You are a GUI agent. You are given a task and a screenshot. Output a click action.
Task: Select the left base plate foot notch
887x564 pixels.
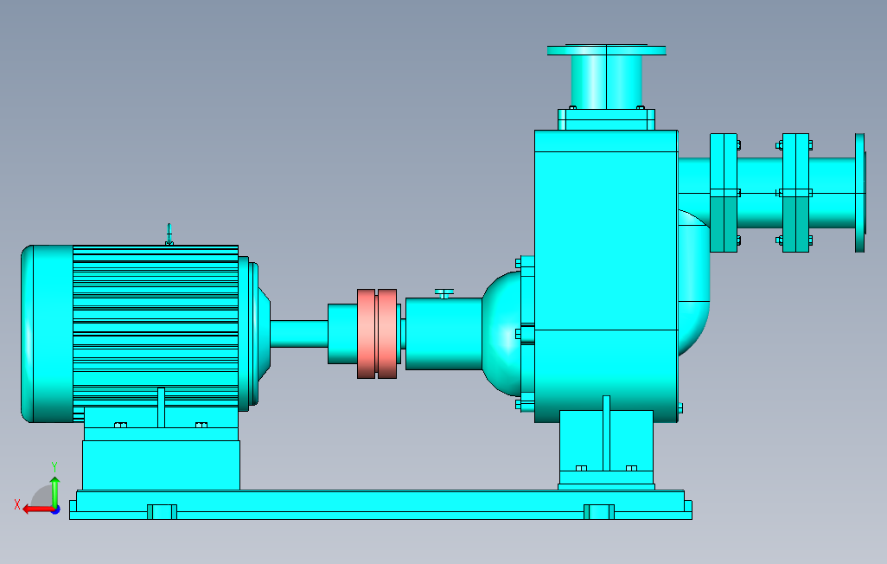163,512
